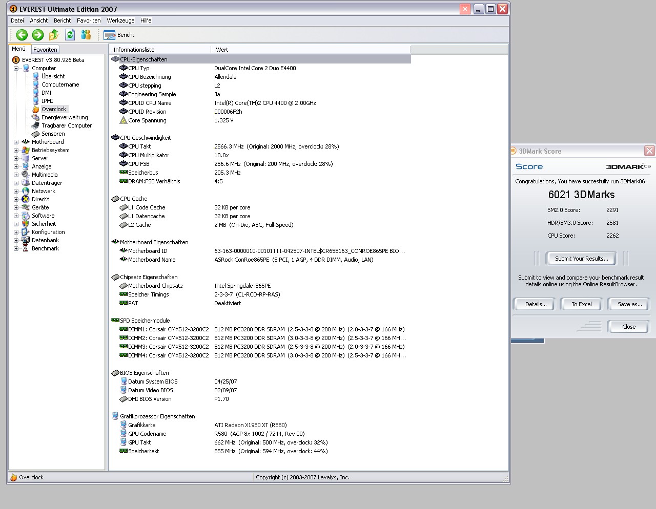Image resolution: width=656 pixels, height=509 pixels.
Task: Click the Betriebssystem tree icon
Action: 26,150
